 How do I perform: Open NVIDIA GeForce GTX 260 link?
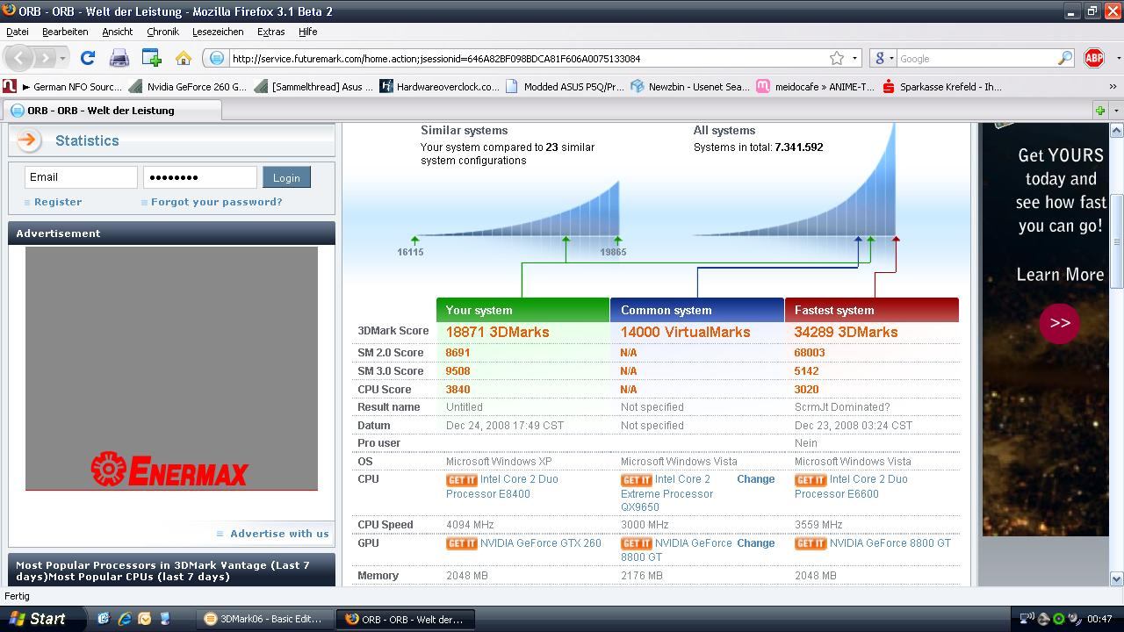click(540, 543)
